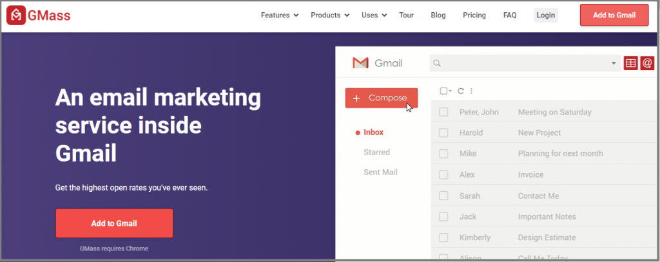Viewport: 660px width, 262px height.
Task: Open the New Project email subject
Action: coord(539,133)
